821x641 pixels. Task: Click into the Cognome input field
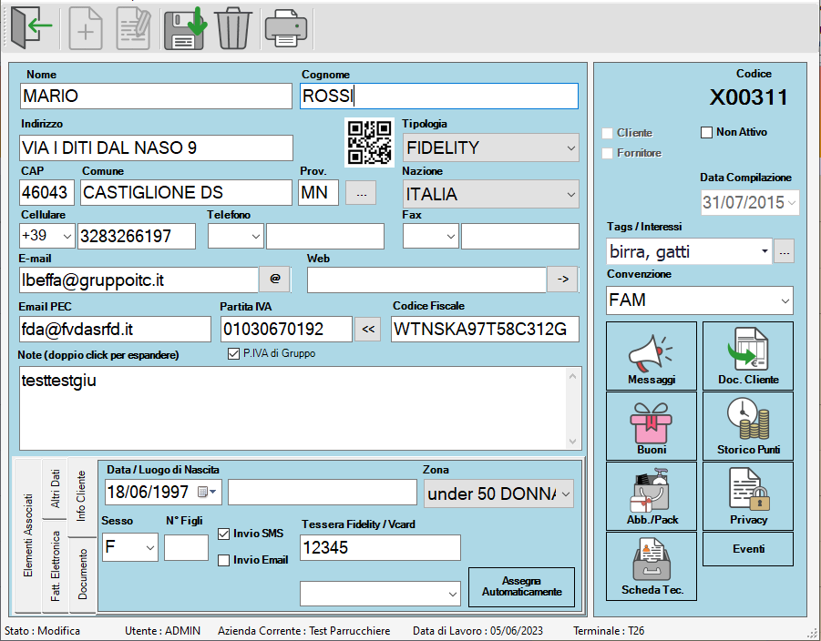point(438,97)
